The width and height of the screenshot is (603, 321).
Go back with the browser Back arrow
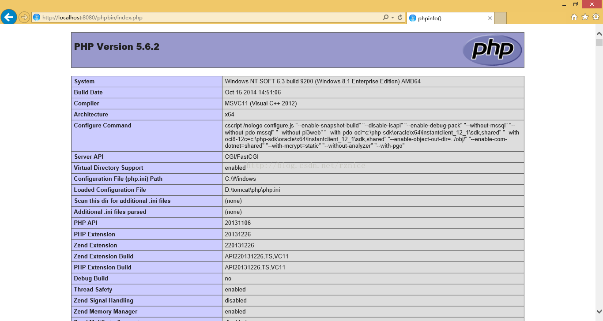click(9, 17)
